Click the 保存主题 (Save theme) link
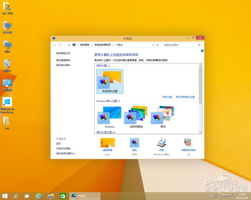 tap(167, 97)
